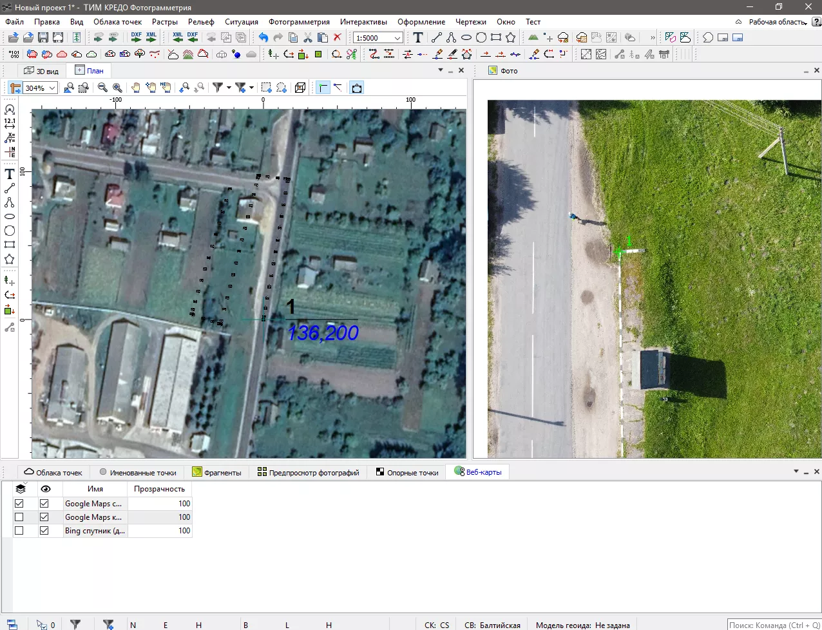Select the Rectangle drawing tool in left toolbar
This screenshot has height=630, width=822.
[10, 245]
